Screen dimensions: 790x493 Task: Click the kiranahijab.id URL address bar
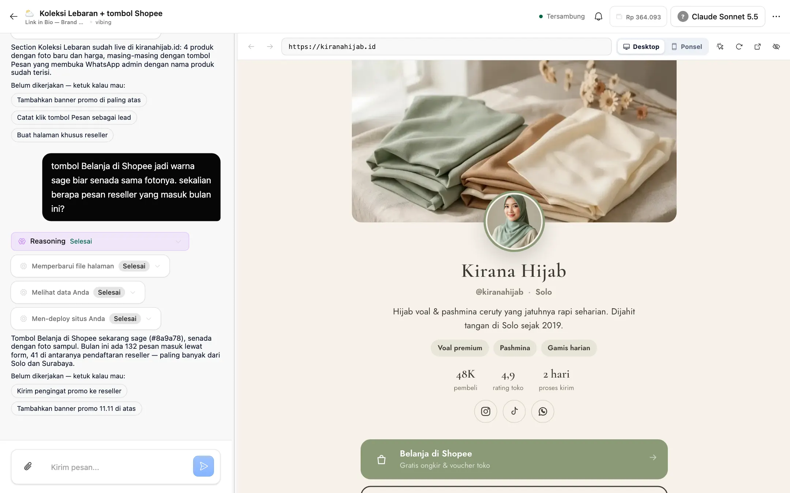click(446, 47)
